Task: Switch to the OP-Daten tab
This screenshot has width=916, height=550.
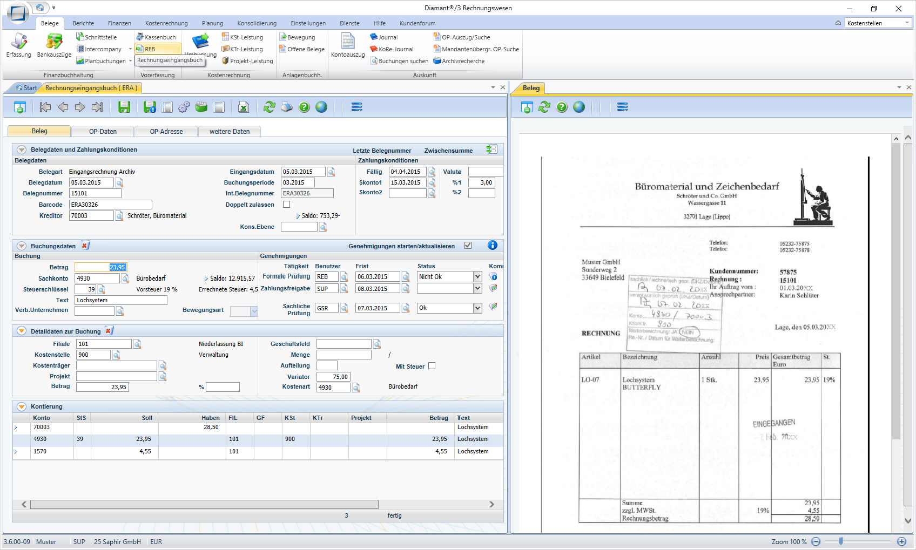Action: (103, 131)
